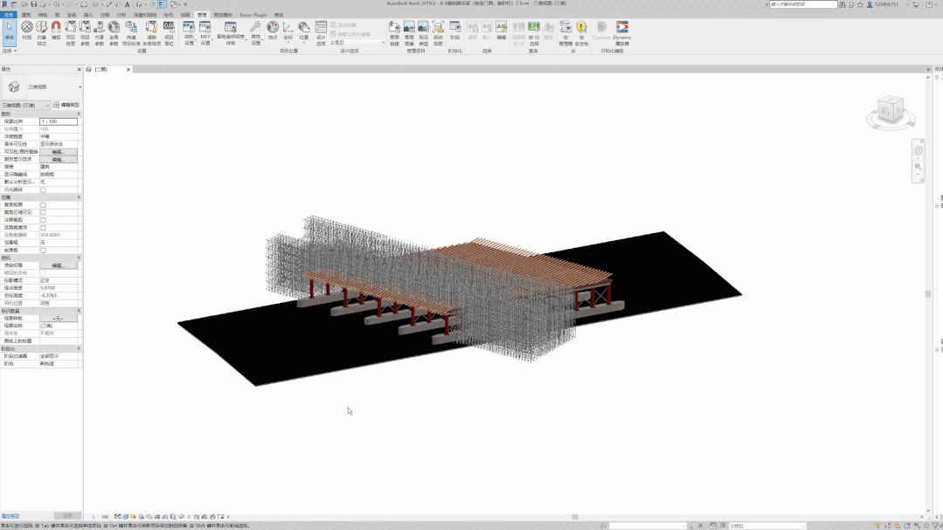The image size is (943, 530).
Task: Click Edit Type (编辑类型) button
Action: pos(66,105)
